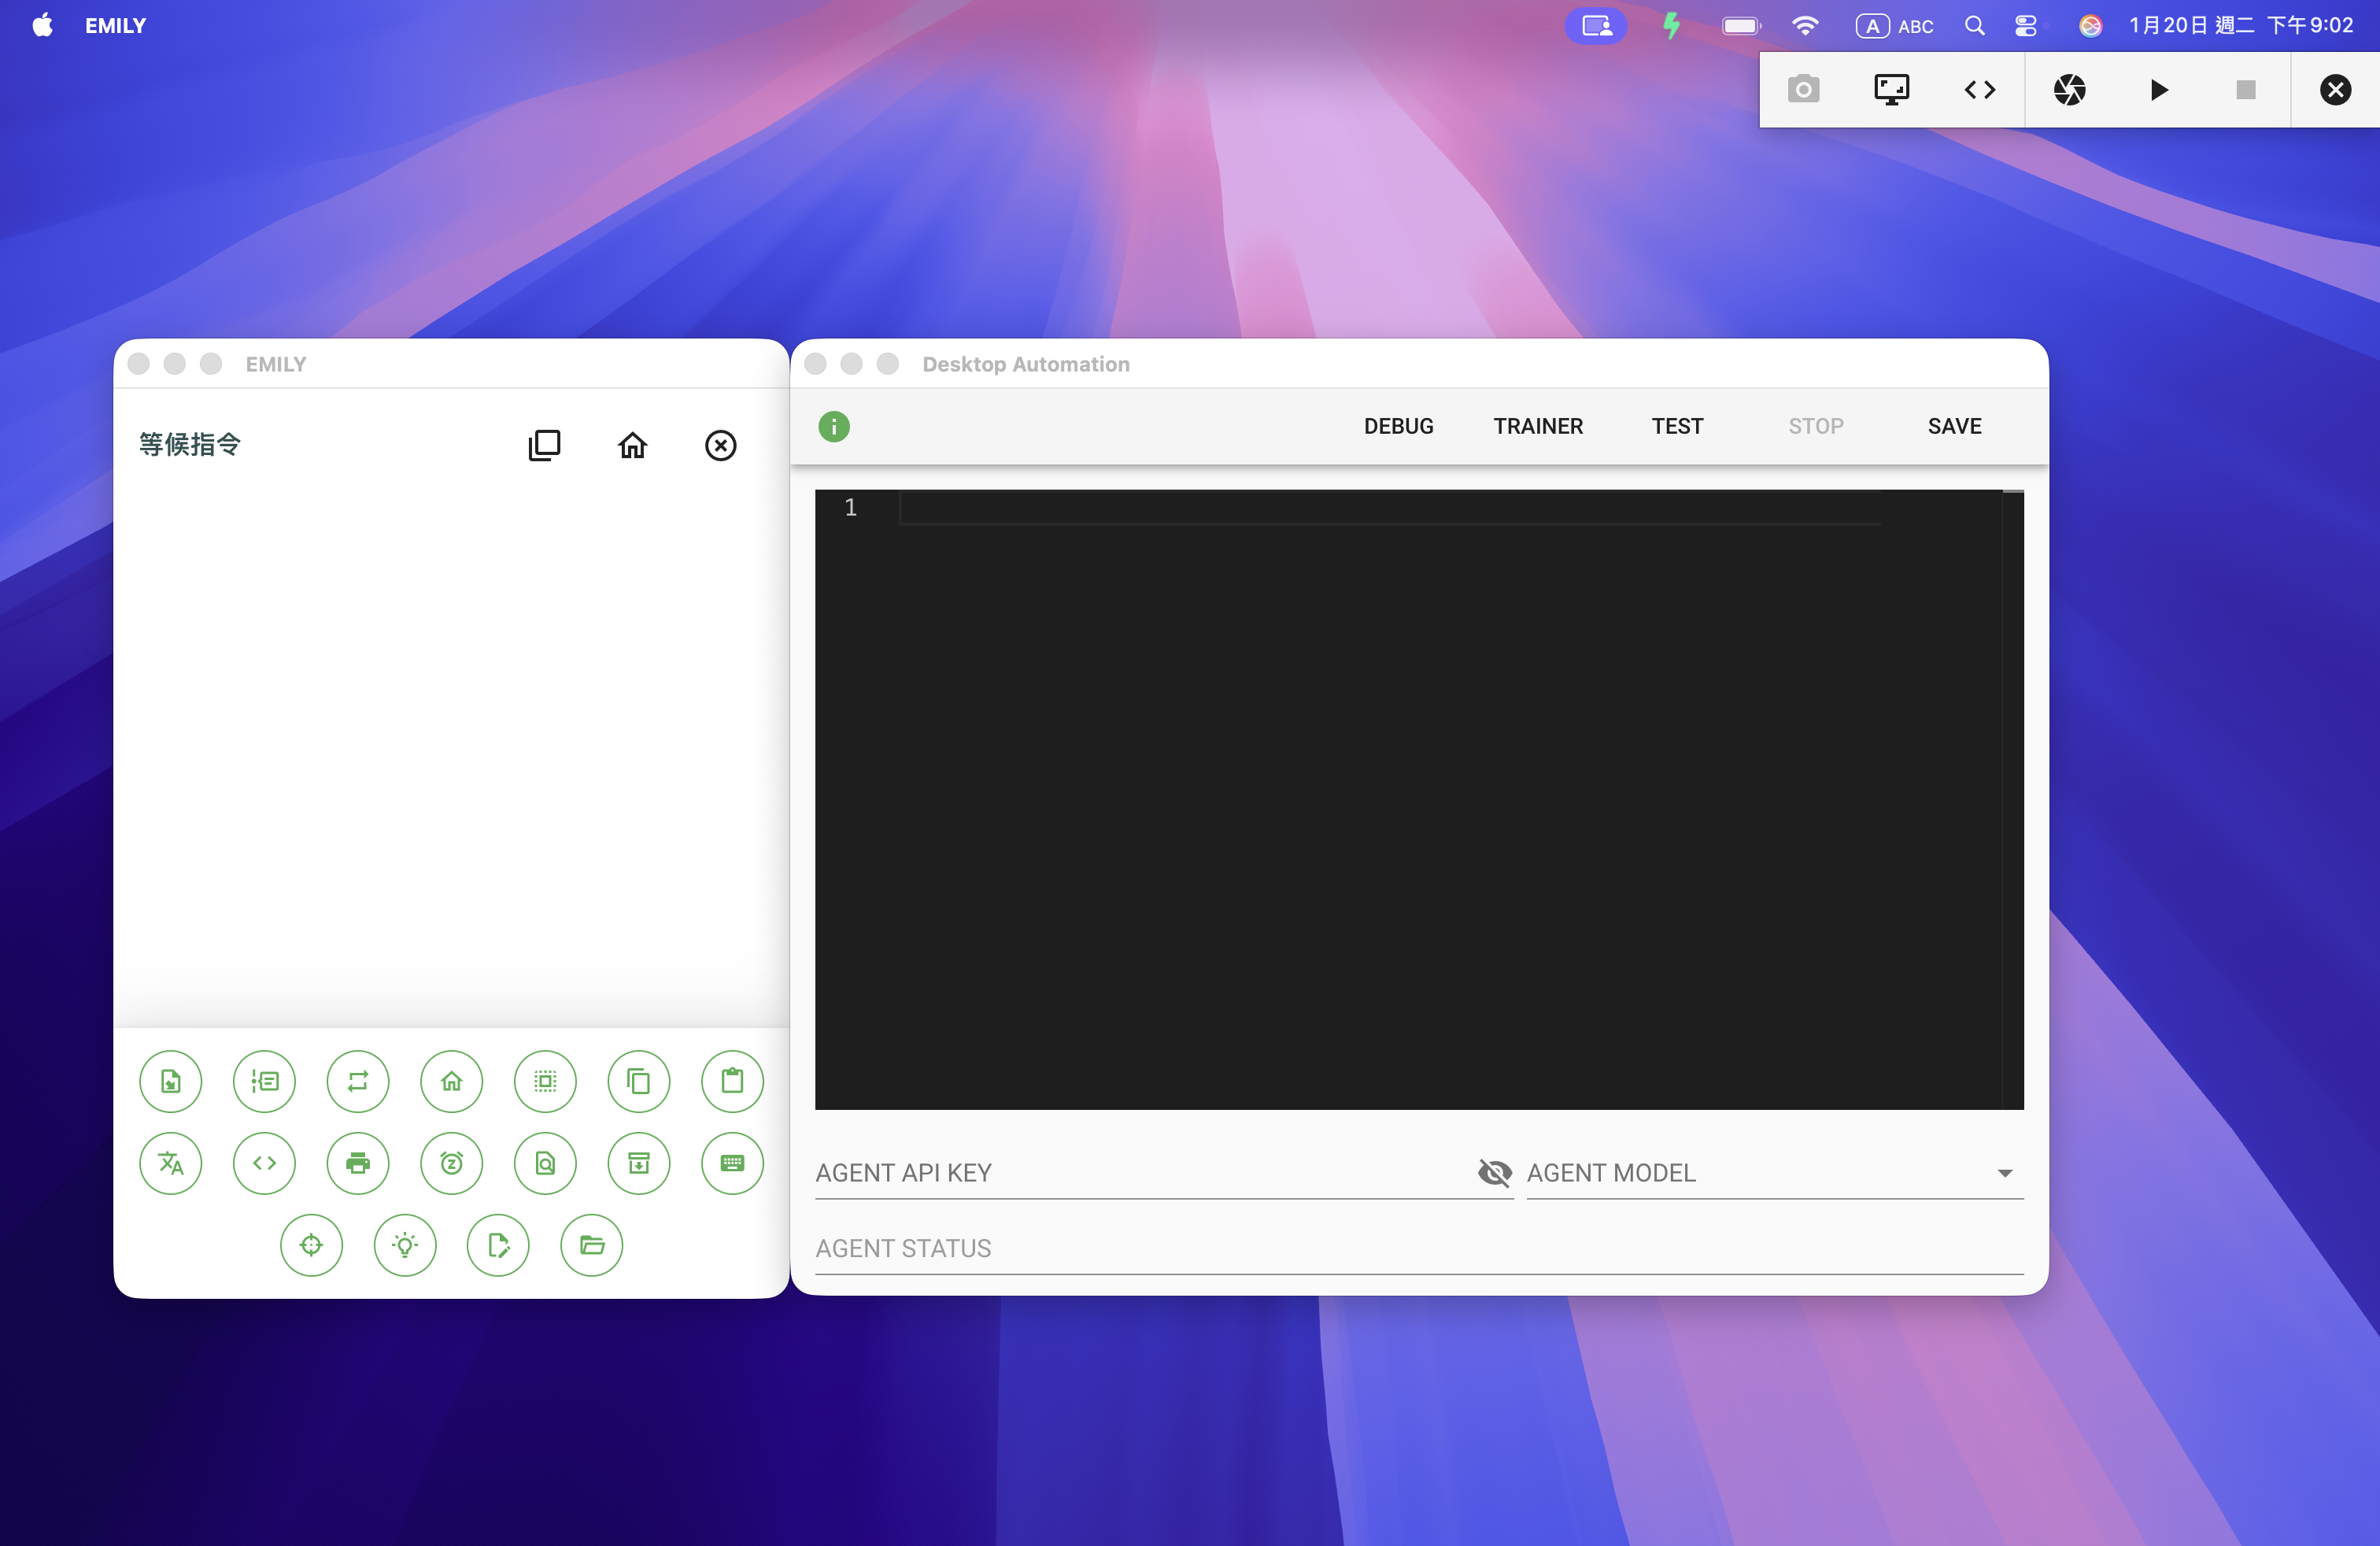Screen dimensions: 2380x1546
Task: Switch to the TRAINER tab
Action: click(x=1537, y=426)
